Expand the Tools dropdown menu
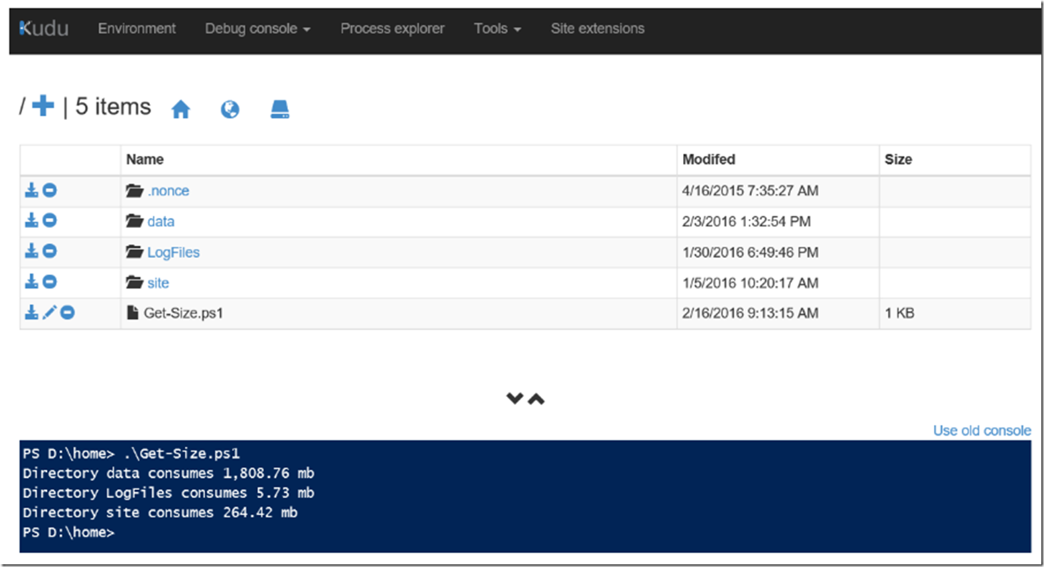 [x=497, y=29]
